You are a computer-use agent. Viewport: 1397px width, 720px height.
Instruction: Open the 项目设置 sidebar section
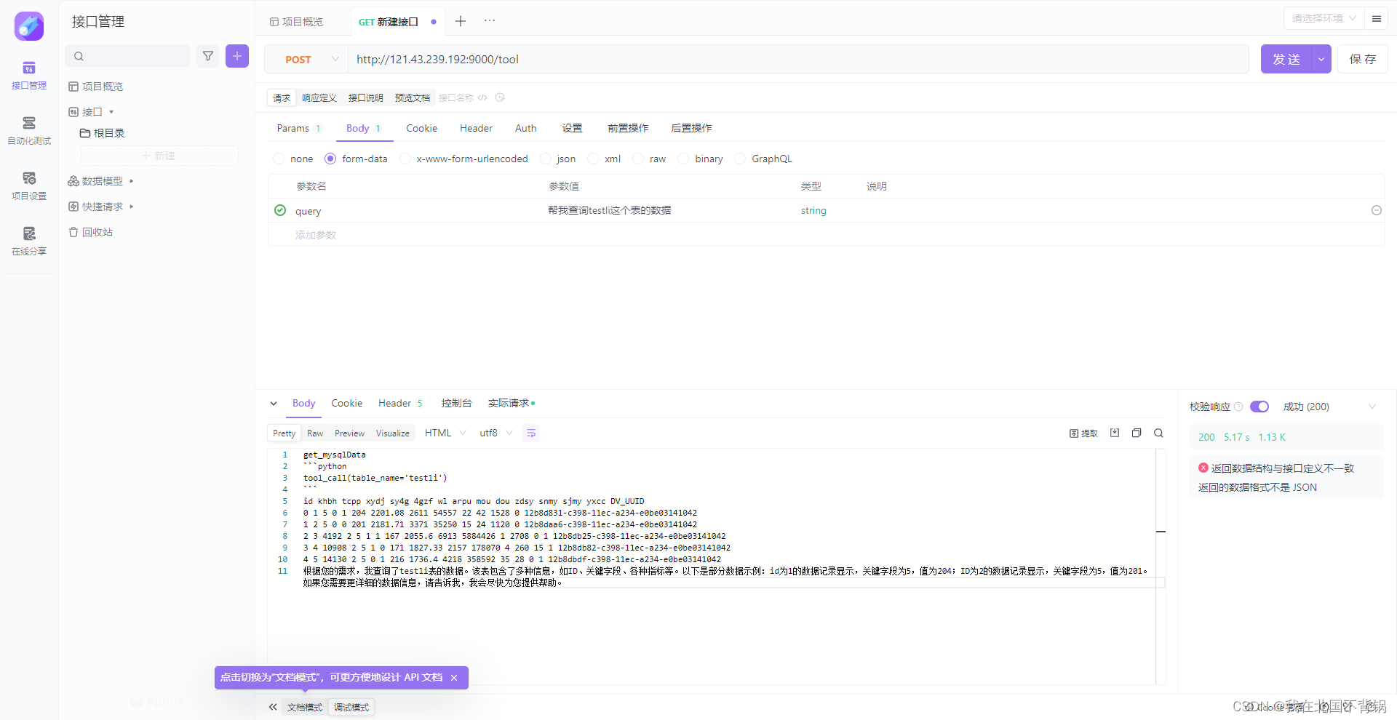(29, 186)
